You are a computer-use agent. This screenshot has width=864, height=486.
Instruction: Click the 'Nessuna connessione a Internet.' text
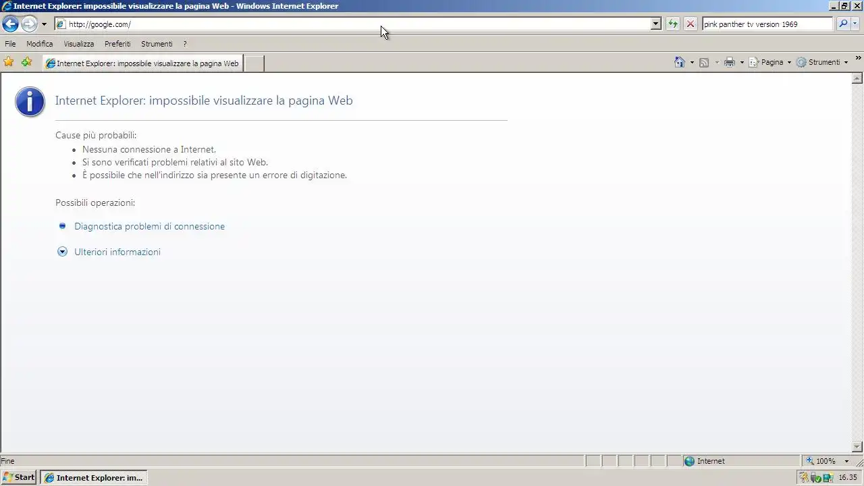coord(149,149)
